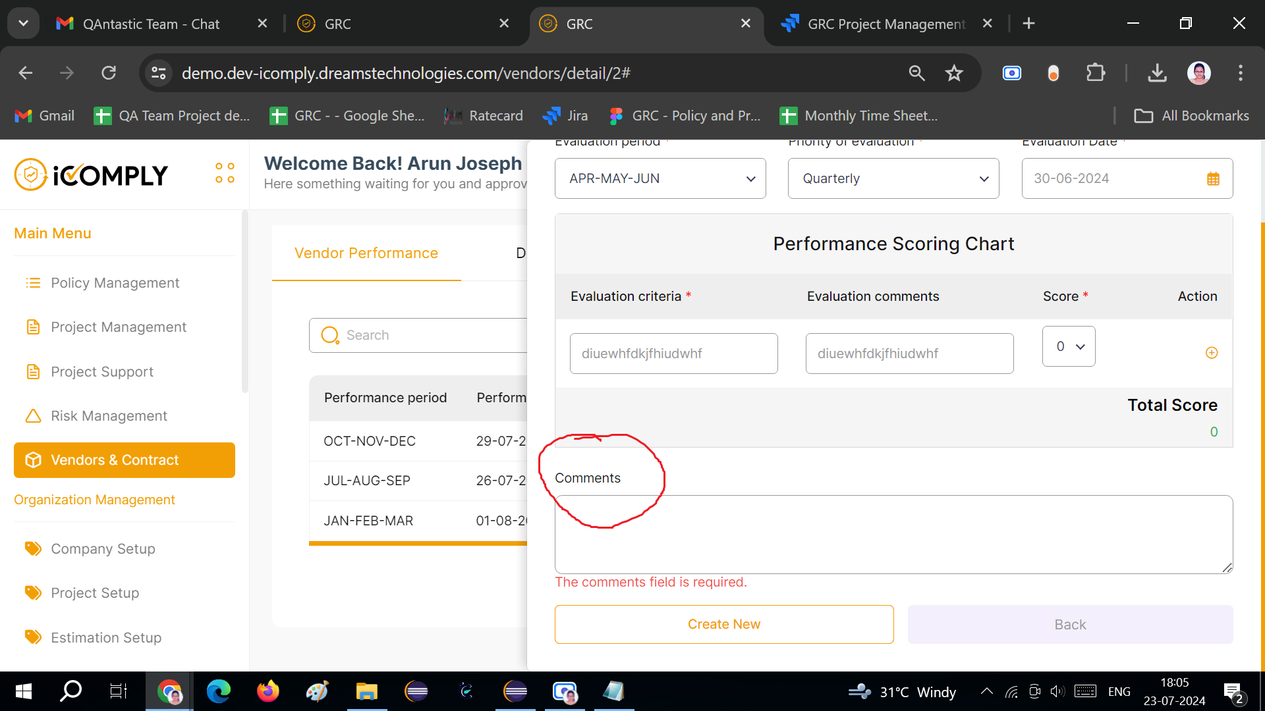The height and width of the screenshot is (711, 1265).
Task: Bookmark page with the star icon
Action: click(953, 73)
